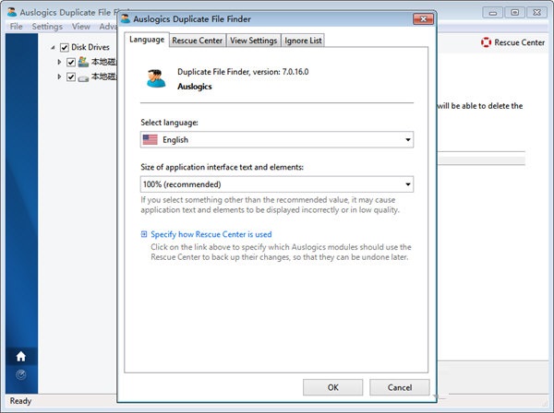Click the second local disk drive icon
554x413 pixels.
point(83,77)
